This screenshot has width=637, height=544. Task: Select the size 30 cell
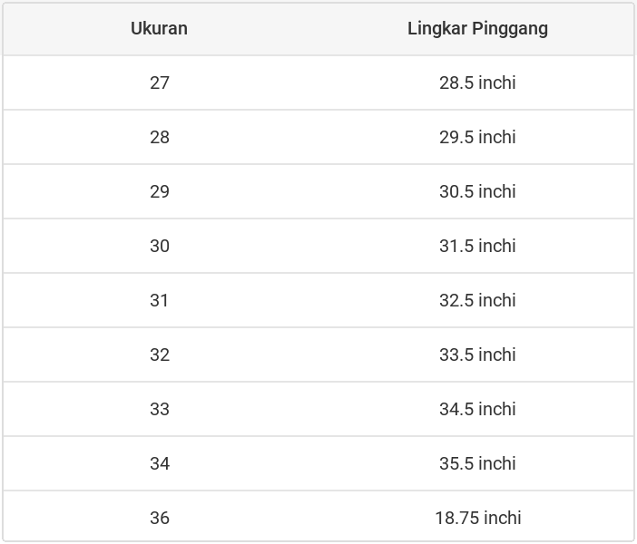point(160,246)
